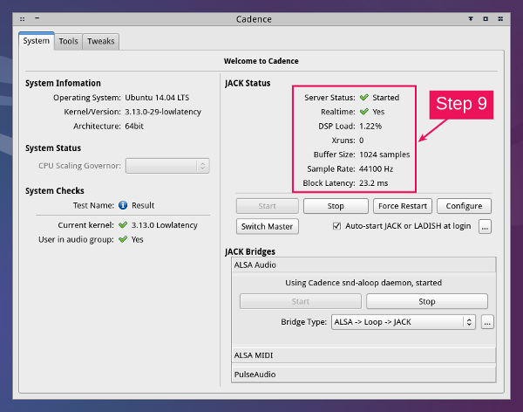Select the System tab
The height and width of the screenshot is (412, 523).
[37, 41]
